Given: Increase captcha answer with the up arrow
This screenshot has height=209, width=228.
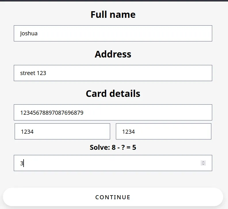Looking at the screenshot, I should tap(203, 162).
